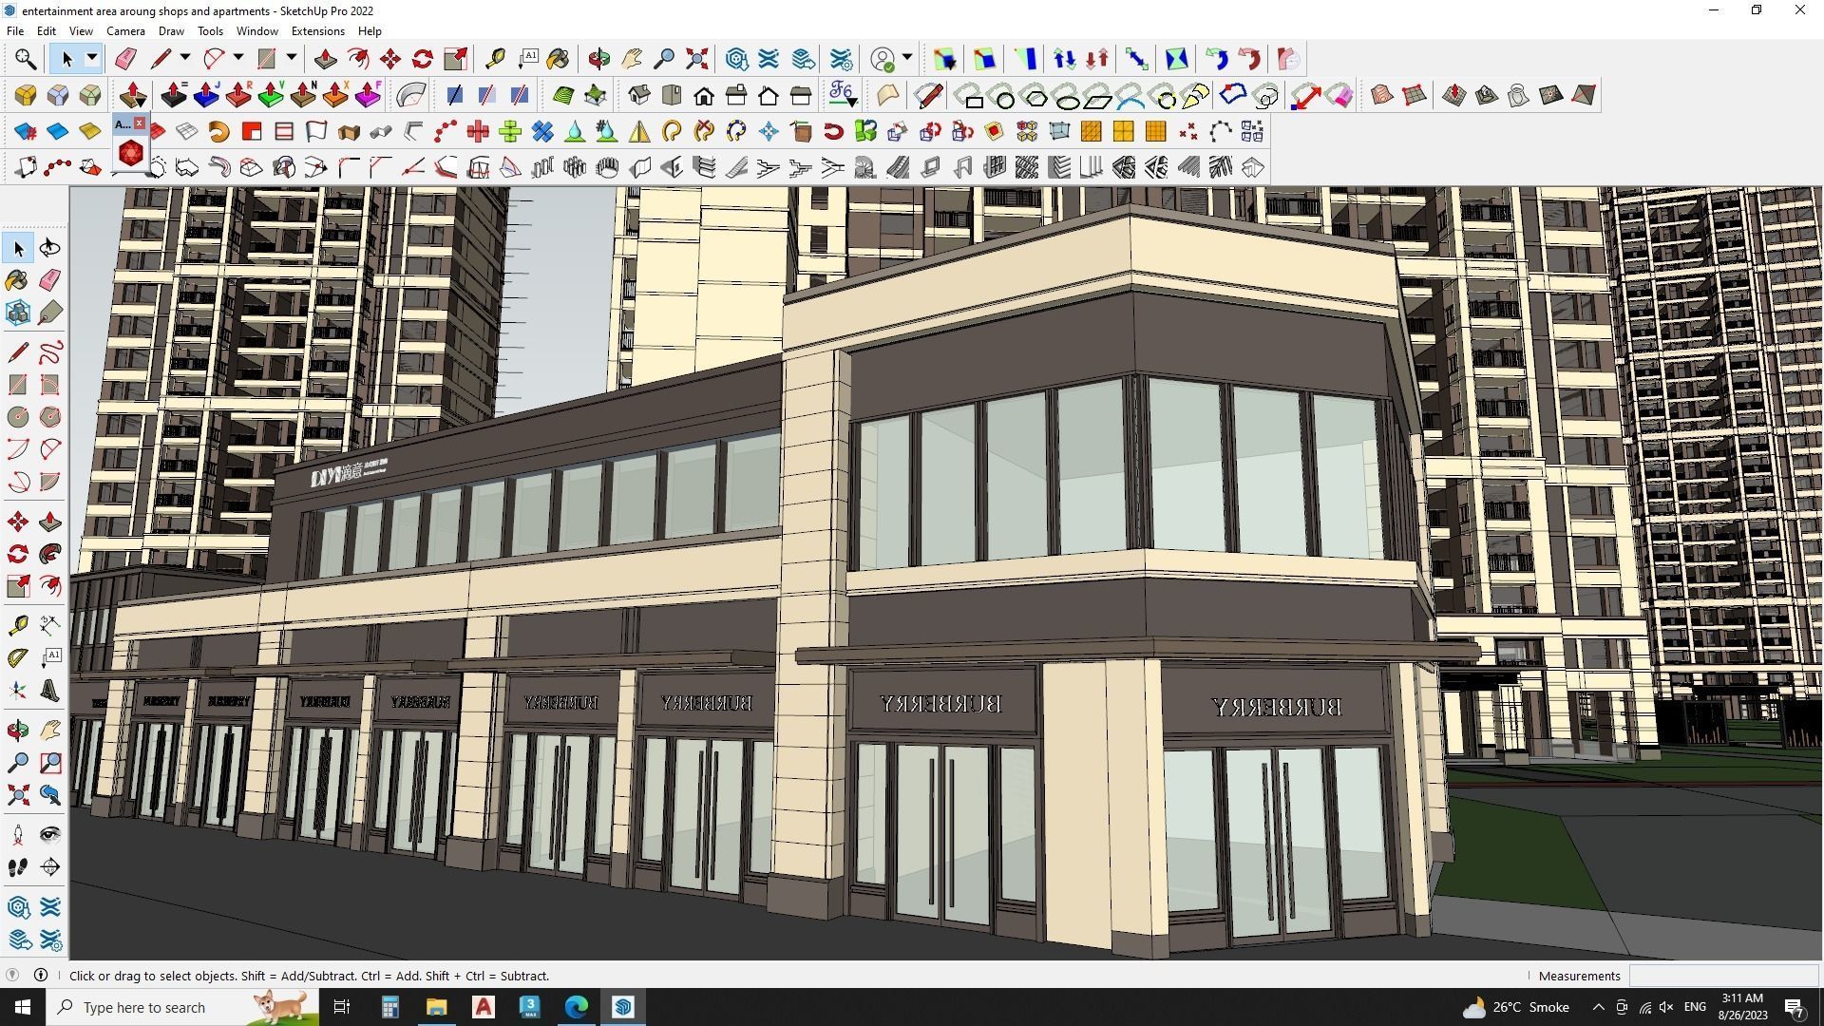The height and width of the screenshot is (1026, 1824).
Task: Click Joint Push Pull icon marked J
Action: [x=206, y=96]
